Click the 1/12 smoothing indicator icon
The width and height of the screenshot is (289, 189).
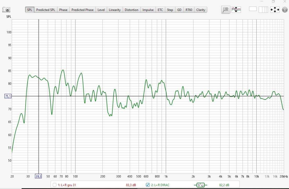[200, 185]
